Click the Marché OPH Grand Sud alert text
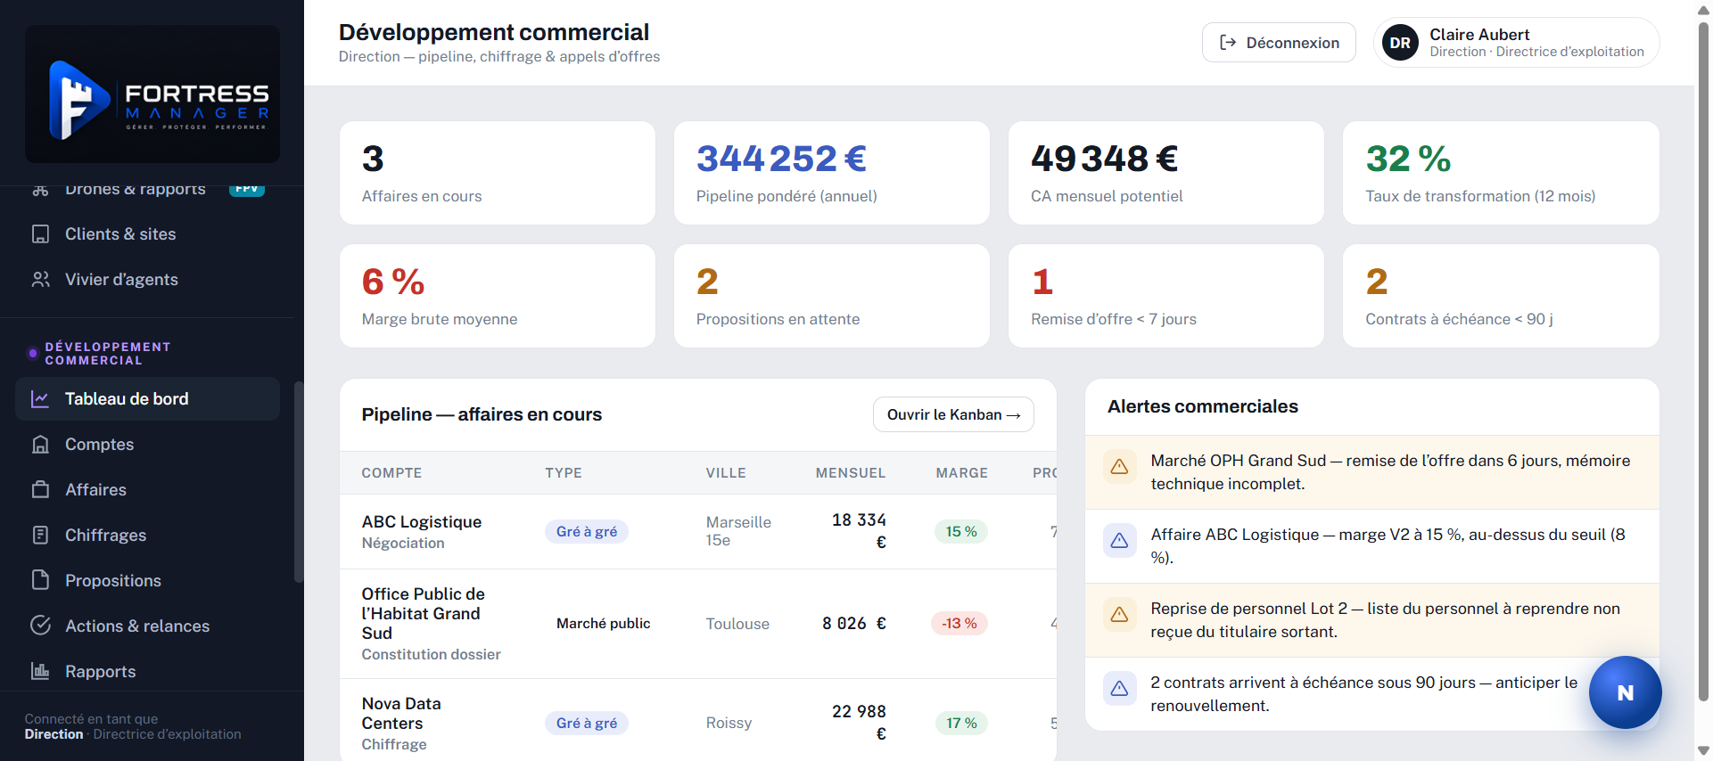The image size is (1713, 761). pyautogui.click(x=1390, y=472)
